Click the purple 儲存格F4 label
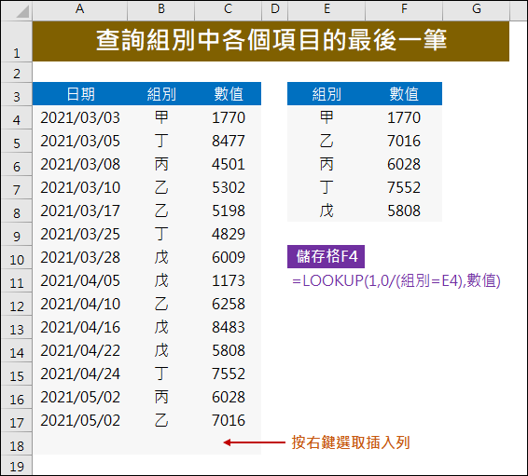Screen dimensions: 528x476 point(326,256)
